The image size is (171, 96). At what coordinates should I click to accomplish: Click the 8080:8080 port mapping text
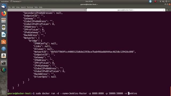(x=98, y=93)
